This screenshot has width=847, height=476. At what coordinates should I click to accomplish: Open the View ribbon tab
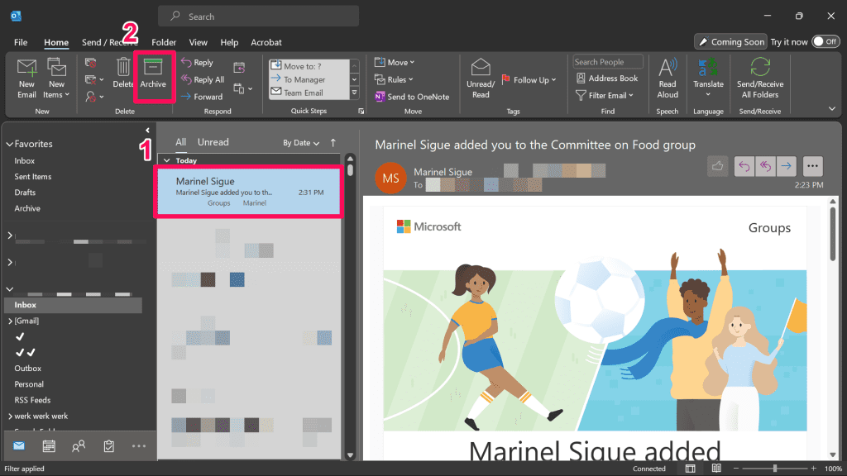(198, 42)
